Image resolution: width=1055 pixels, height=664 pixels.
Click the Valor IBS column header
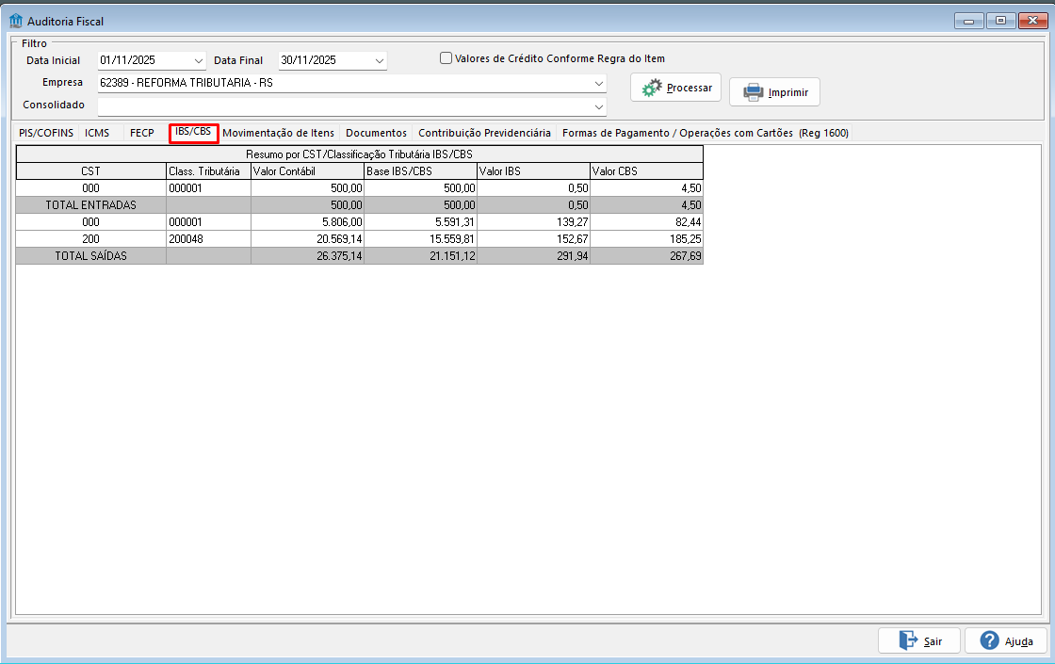[x=533, y=170]
